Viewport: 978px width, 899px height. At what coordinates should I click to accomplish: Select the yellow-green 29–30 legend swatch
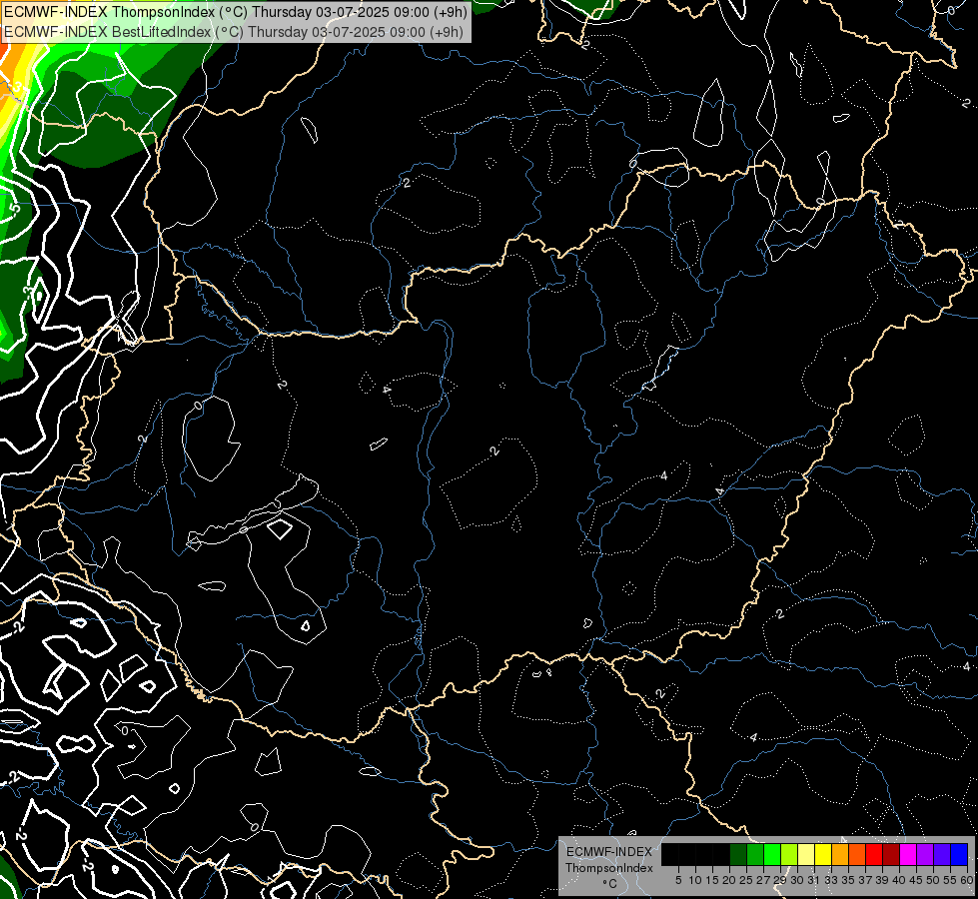[789, 854]
